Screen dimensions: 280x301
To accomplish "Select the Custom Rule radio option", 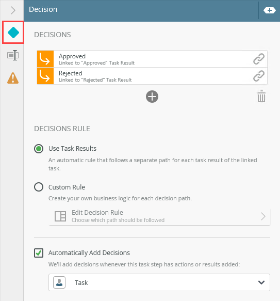I will [x=39, y=187].
